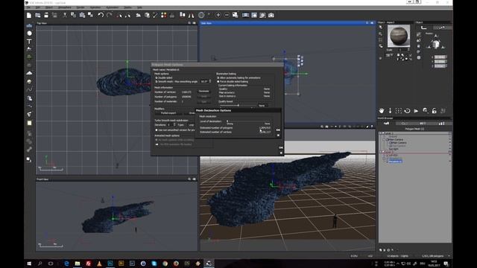The image size is (477, 268).
Task: Click the zoom out minus icon in toolbar
Action: coord(227,15)
